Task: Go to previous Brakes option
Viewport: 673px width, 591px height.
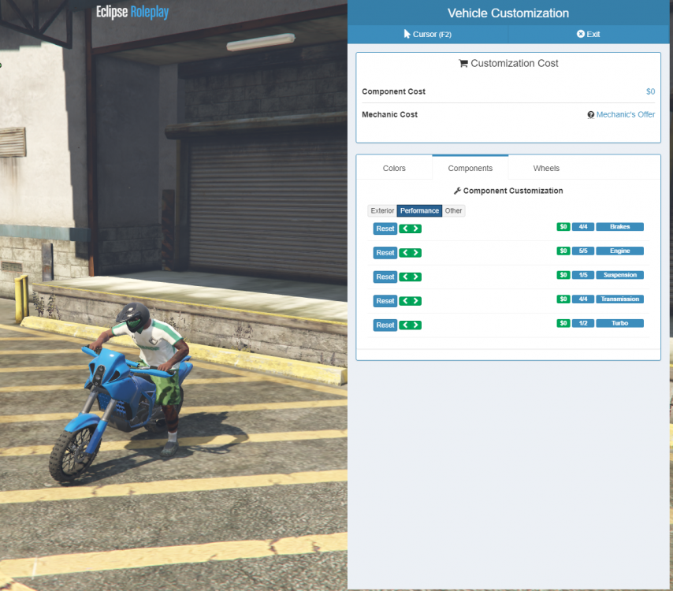Action: pos(405,229)
